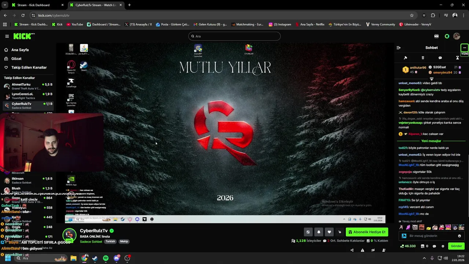Open the Sadece Sohbet category link
The image size is (469, 264).
91,242
